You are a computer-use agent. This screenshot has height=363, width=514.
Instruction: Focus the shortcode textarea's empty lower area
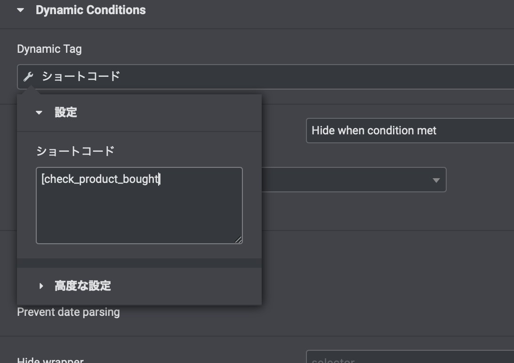[139, 216]
